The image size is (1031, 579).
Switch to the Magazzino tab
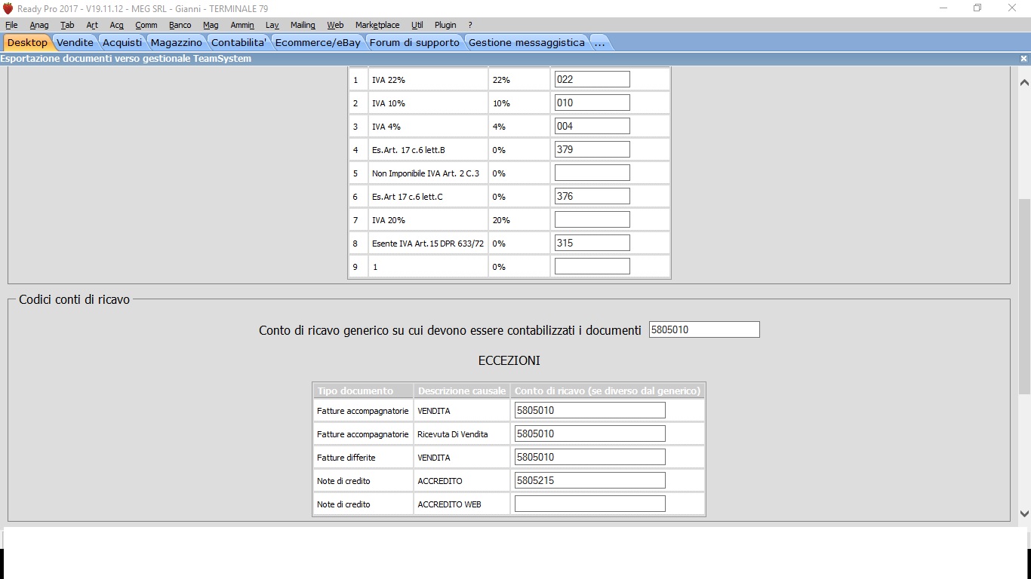click(177, 42)
